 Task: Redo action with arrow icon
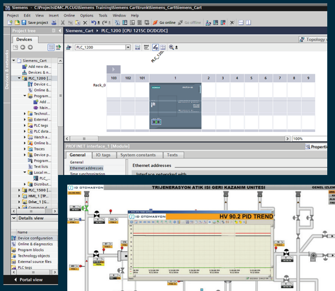105,22
